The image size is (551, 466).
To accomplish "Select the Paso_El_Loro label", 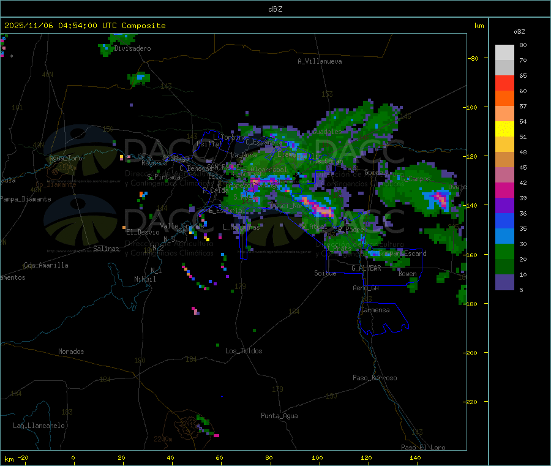I will pyautogui.click(x=423, y=448).
